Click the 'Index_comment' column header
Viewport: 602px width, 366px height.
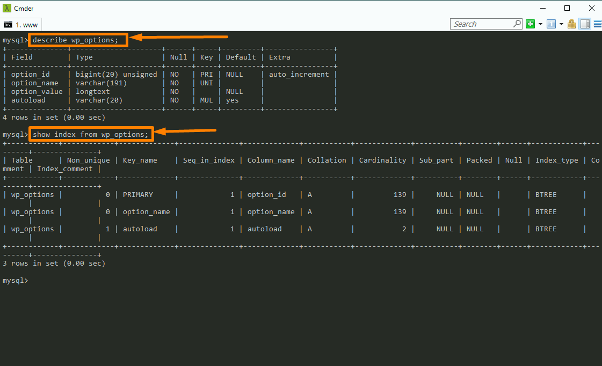(64, 169)
